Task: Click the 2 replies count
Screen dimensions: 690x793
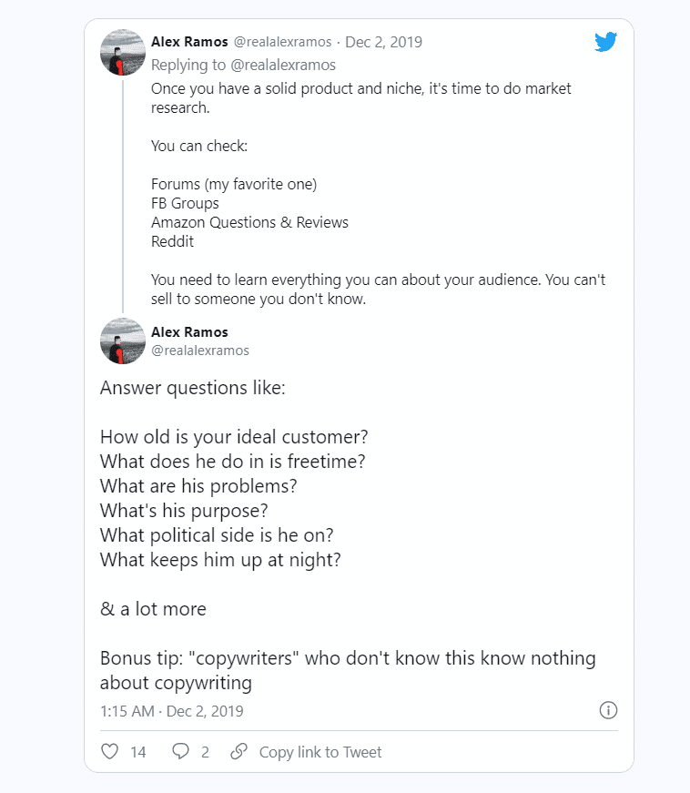Action: [x=205, y=752]
